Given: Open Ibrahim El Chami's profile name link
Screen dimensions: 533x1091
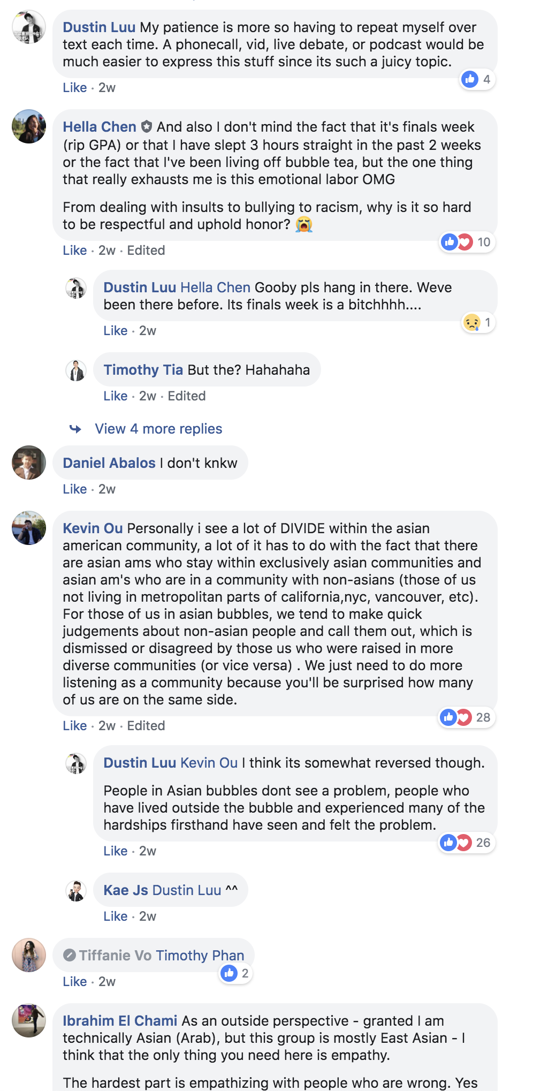Looking at the screenshot, I should [120, 1021].
